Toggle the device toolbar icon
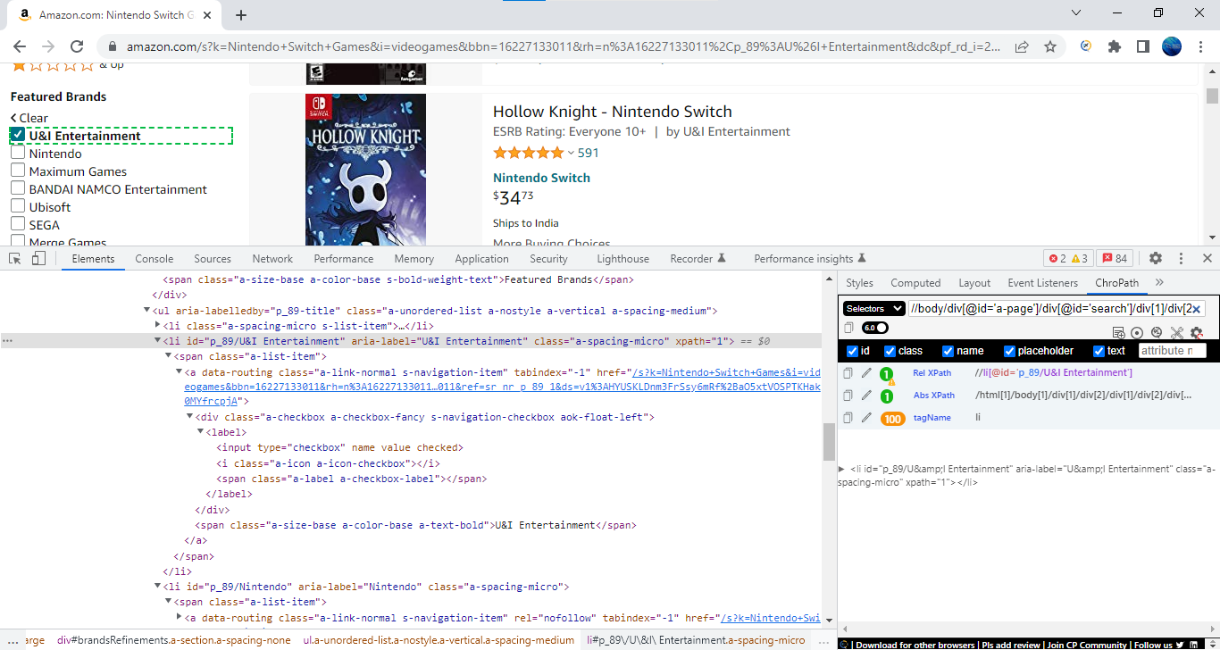Image resolution: width=1220 pixels, height=650 pixels. point(38,259)
